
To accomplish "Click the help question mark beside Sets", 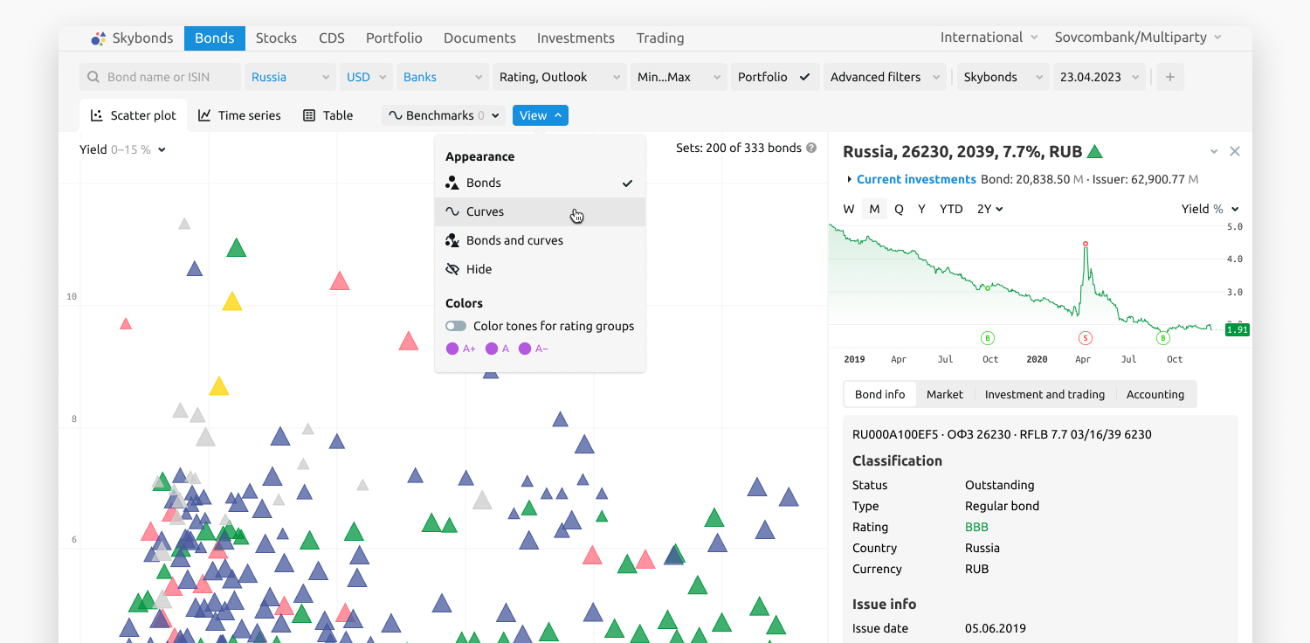I will coord(811,149).
